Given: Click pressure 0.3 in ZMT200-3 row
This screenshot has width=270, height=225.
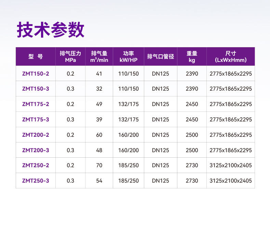Looking at the screenshot, I should [x=70, y=150].
